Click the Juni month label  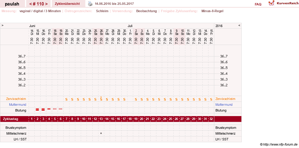click(32, 26)
